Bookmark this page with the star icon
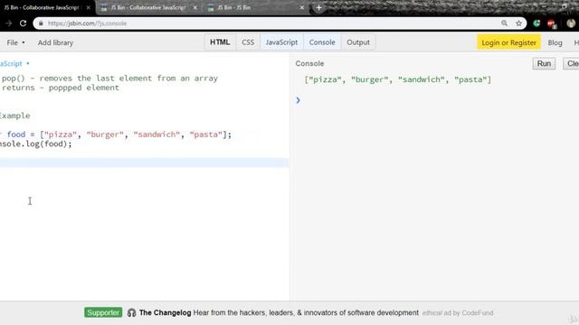This screenshot has height=325, width=579. pyautogui.click(x=518, y=23)
